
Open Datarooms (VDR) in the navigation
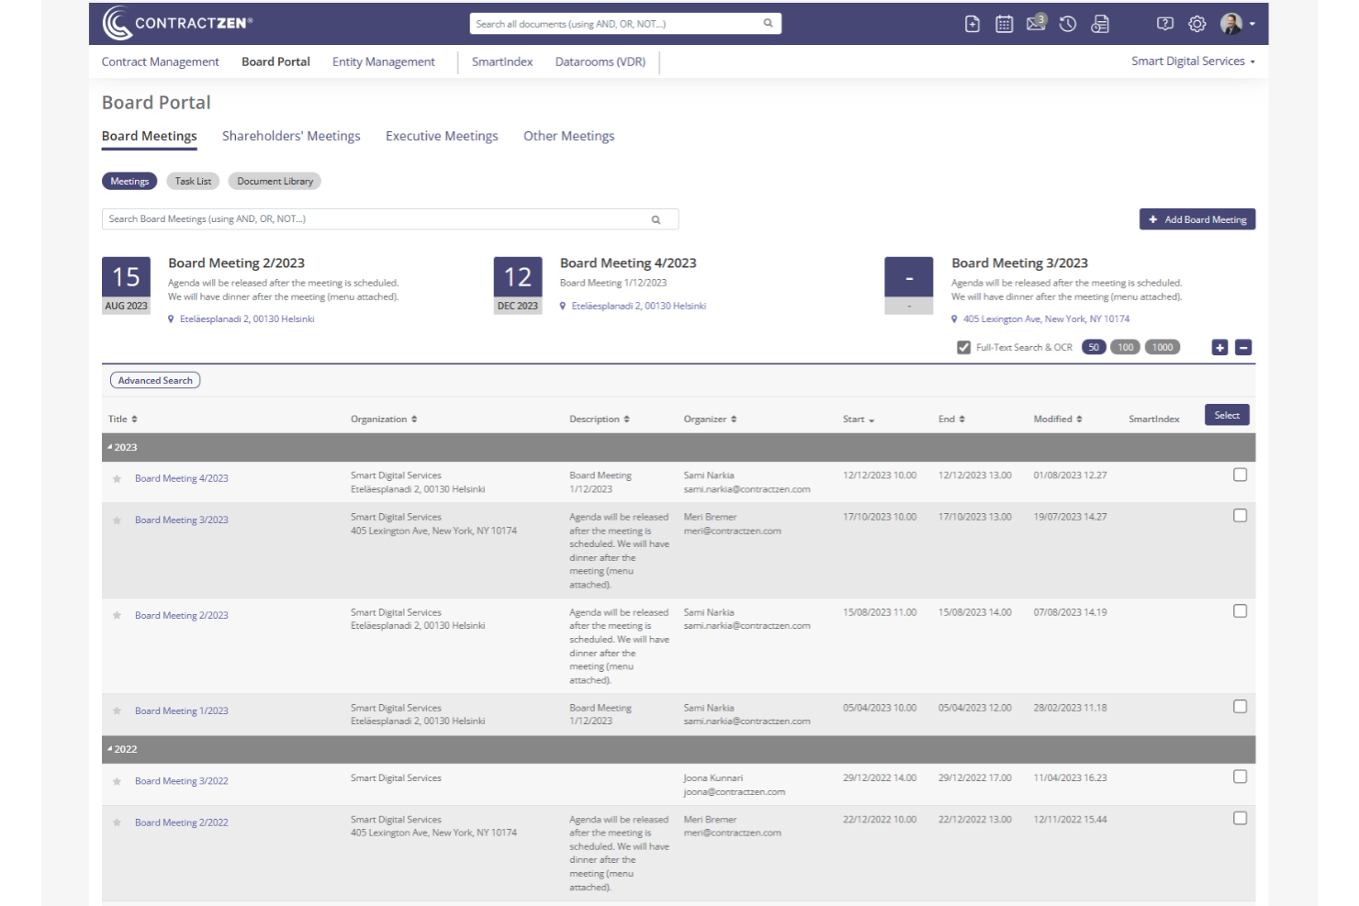(601, 62)
